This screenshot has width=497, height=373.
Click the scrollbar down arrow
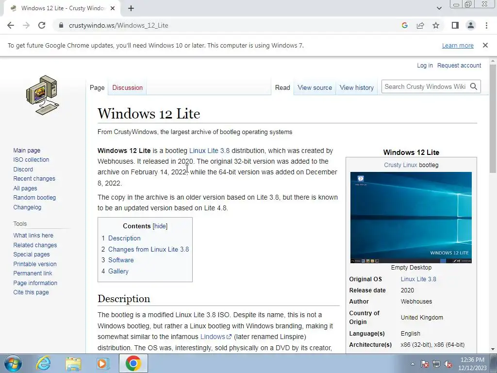point(493,349)
